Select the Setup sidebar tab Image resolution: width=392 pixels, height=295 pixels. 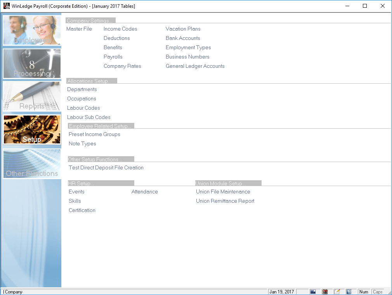point(32,129)
